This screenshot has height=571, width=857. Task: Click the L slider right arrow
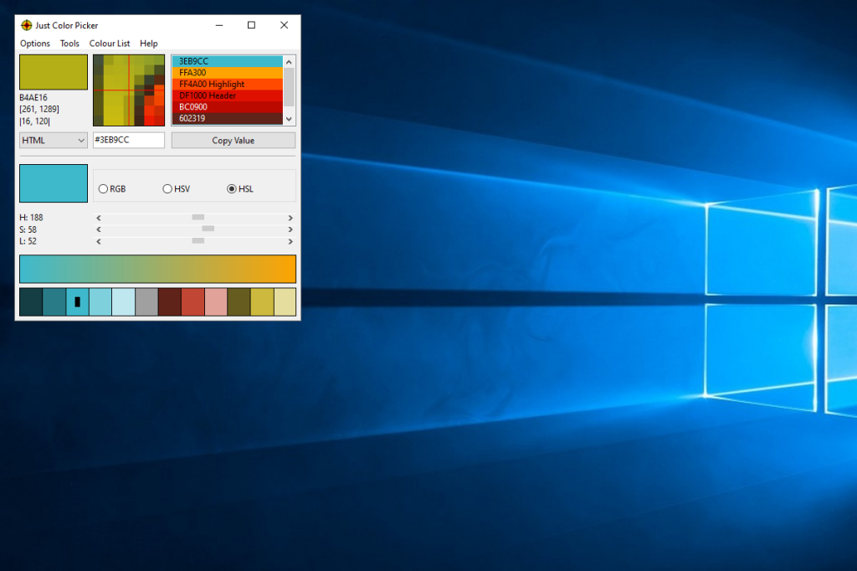click(x=290, y=241)
